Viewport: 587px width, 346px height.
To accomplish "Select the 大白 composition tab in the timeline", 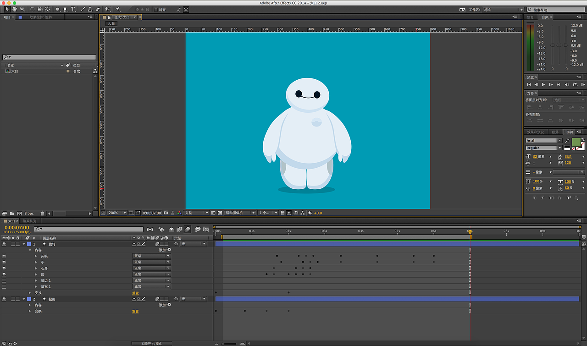I will coord(11,221).
